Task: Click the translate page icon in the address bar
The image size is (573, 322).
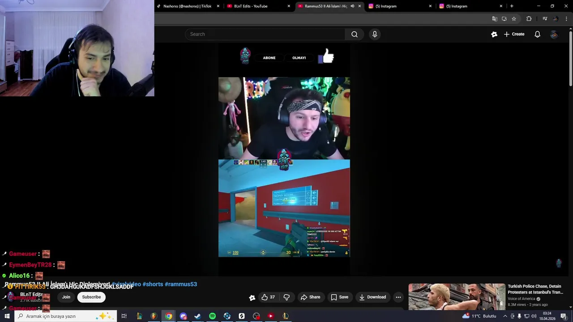Action: pos(495,19)
